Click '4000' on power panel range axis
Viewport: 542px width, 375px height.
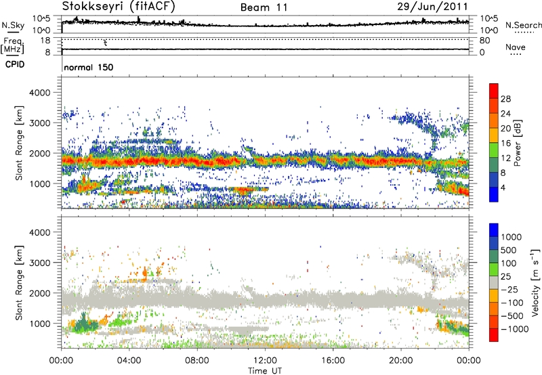click(x=40, y=93)
